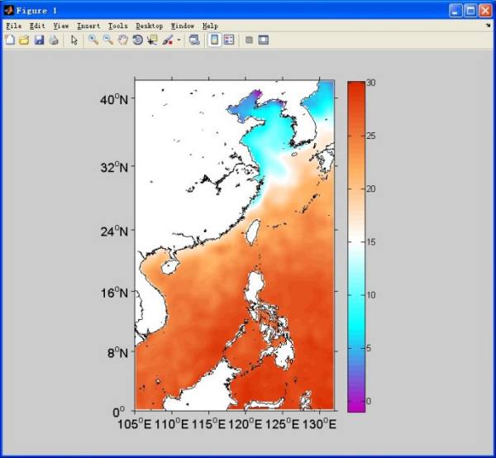Image resolution: width=496 pixels, height=458 pixels.
Task: Click the Open File folder icon
Action: coord(24,40)
